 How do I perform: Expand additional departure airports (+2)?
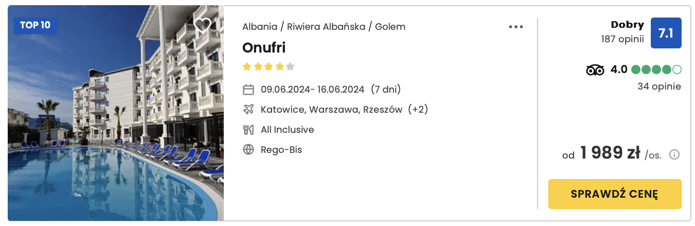418,110
